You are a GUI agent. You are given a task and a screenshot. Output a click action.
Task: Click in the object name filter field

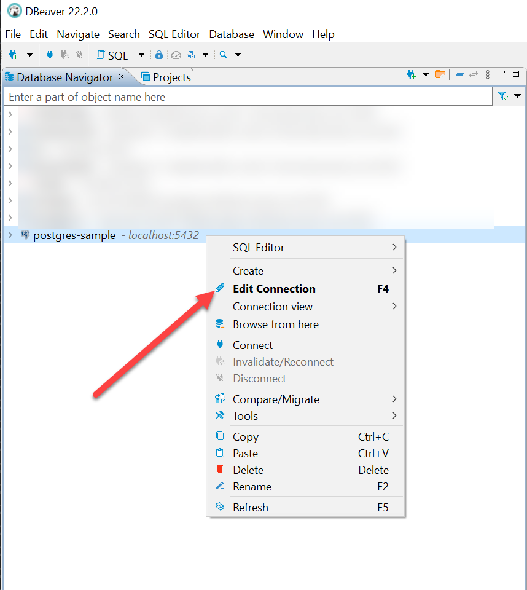click(x=248, y=96)
